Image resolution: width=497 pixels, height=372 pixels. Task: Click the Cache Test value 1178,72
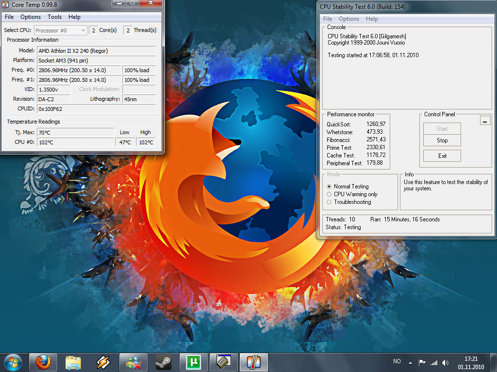pos(376,155)
